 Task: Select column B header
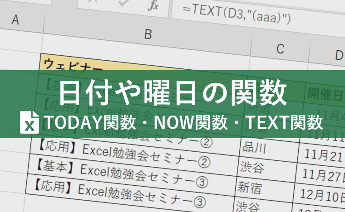pos(148,34)
